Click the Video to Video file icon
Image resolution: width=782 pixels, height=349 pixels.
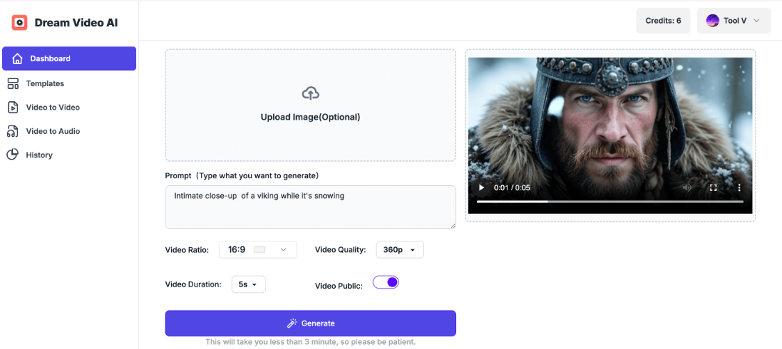click(13, 108)
